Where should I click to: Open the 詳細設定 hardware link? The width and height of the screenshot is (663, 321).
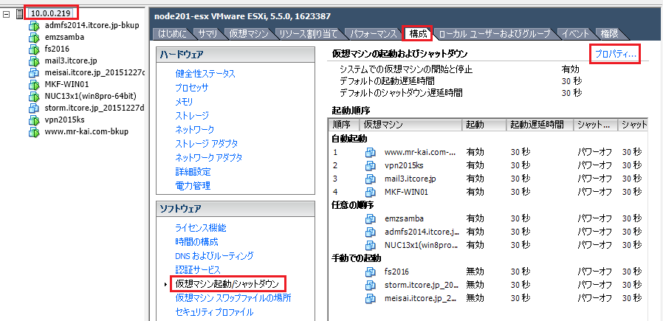193,171
